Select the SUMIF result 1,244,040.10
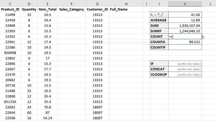Viewport: 216px width, 121px height. point(185,31)
